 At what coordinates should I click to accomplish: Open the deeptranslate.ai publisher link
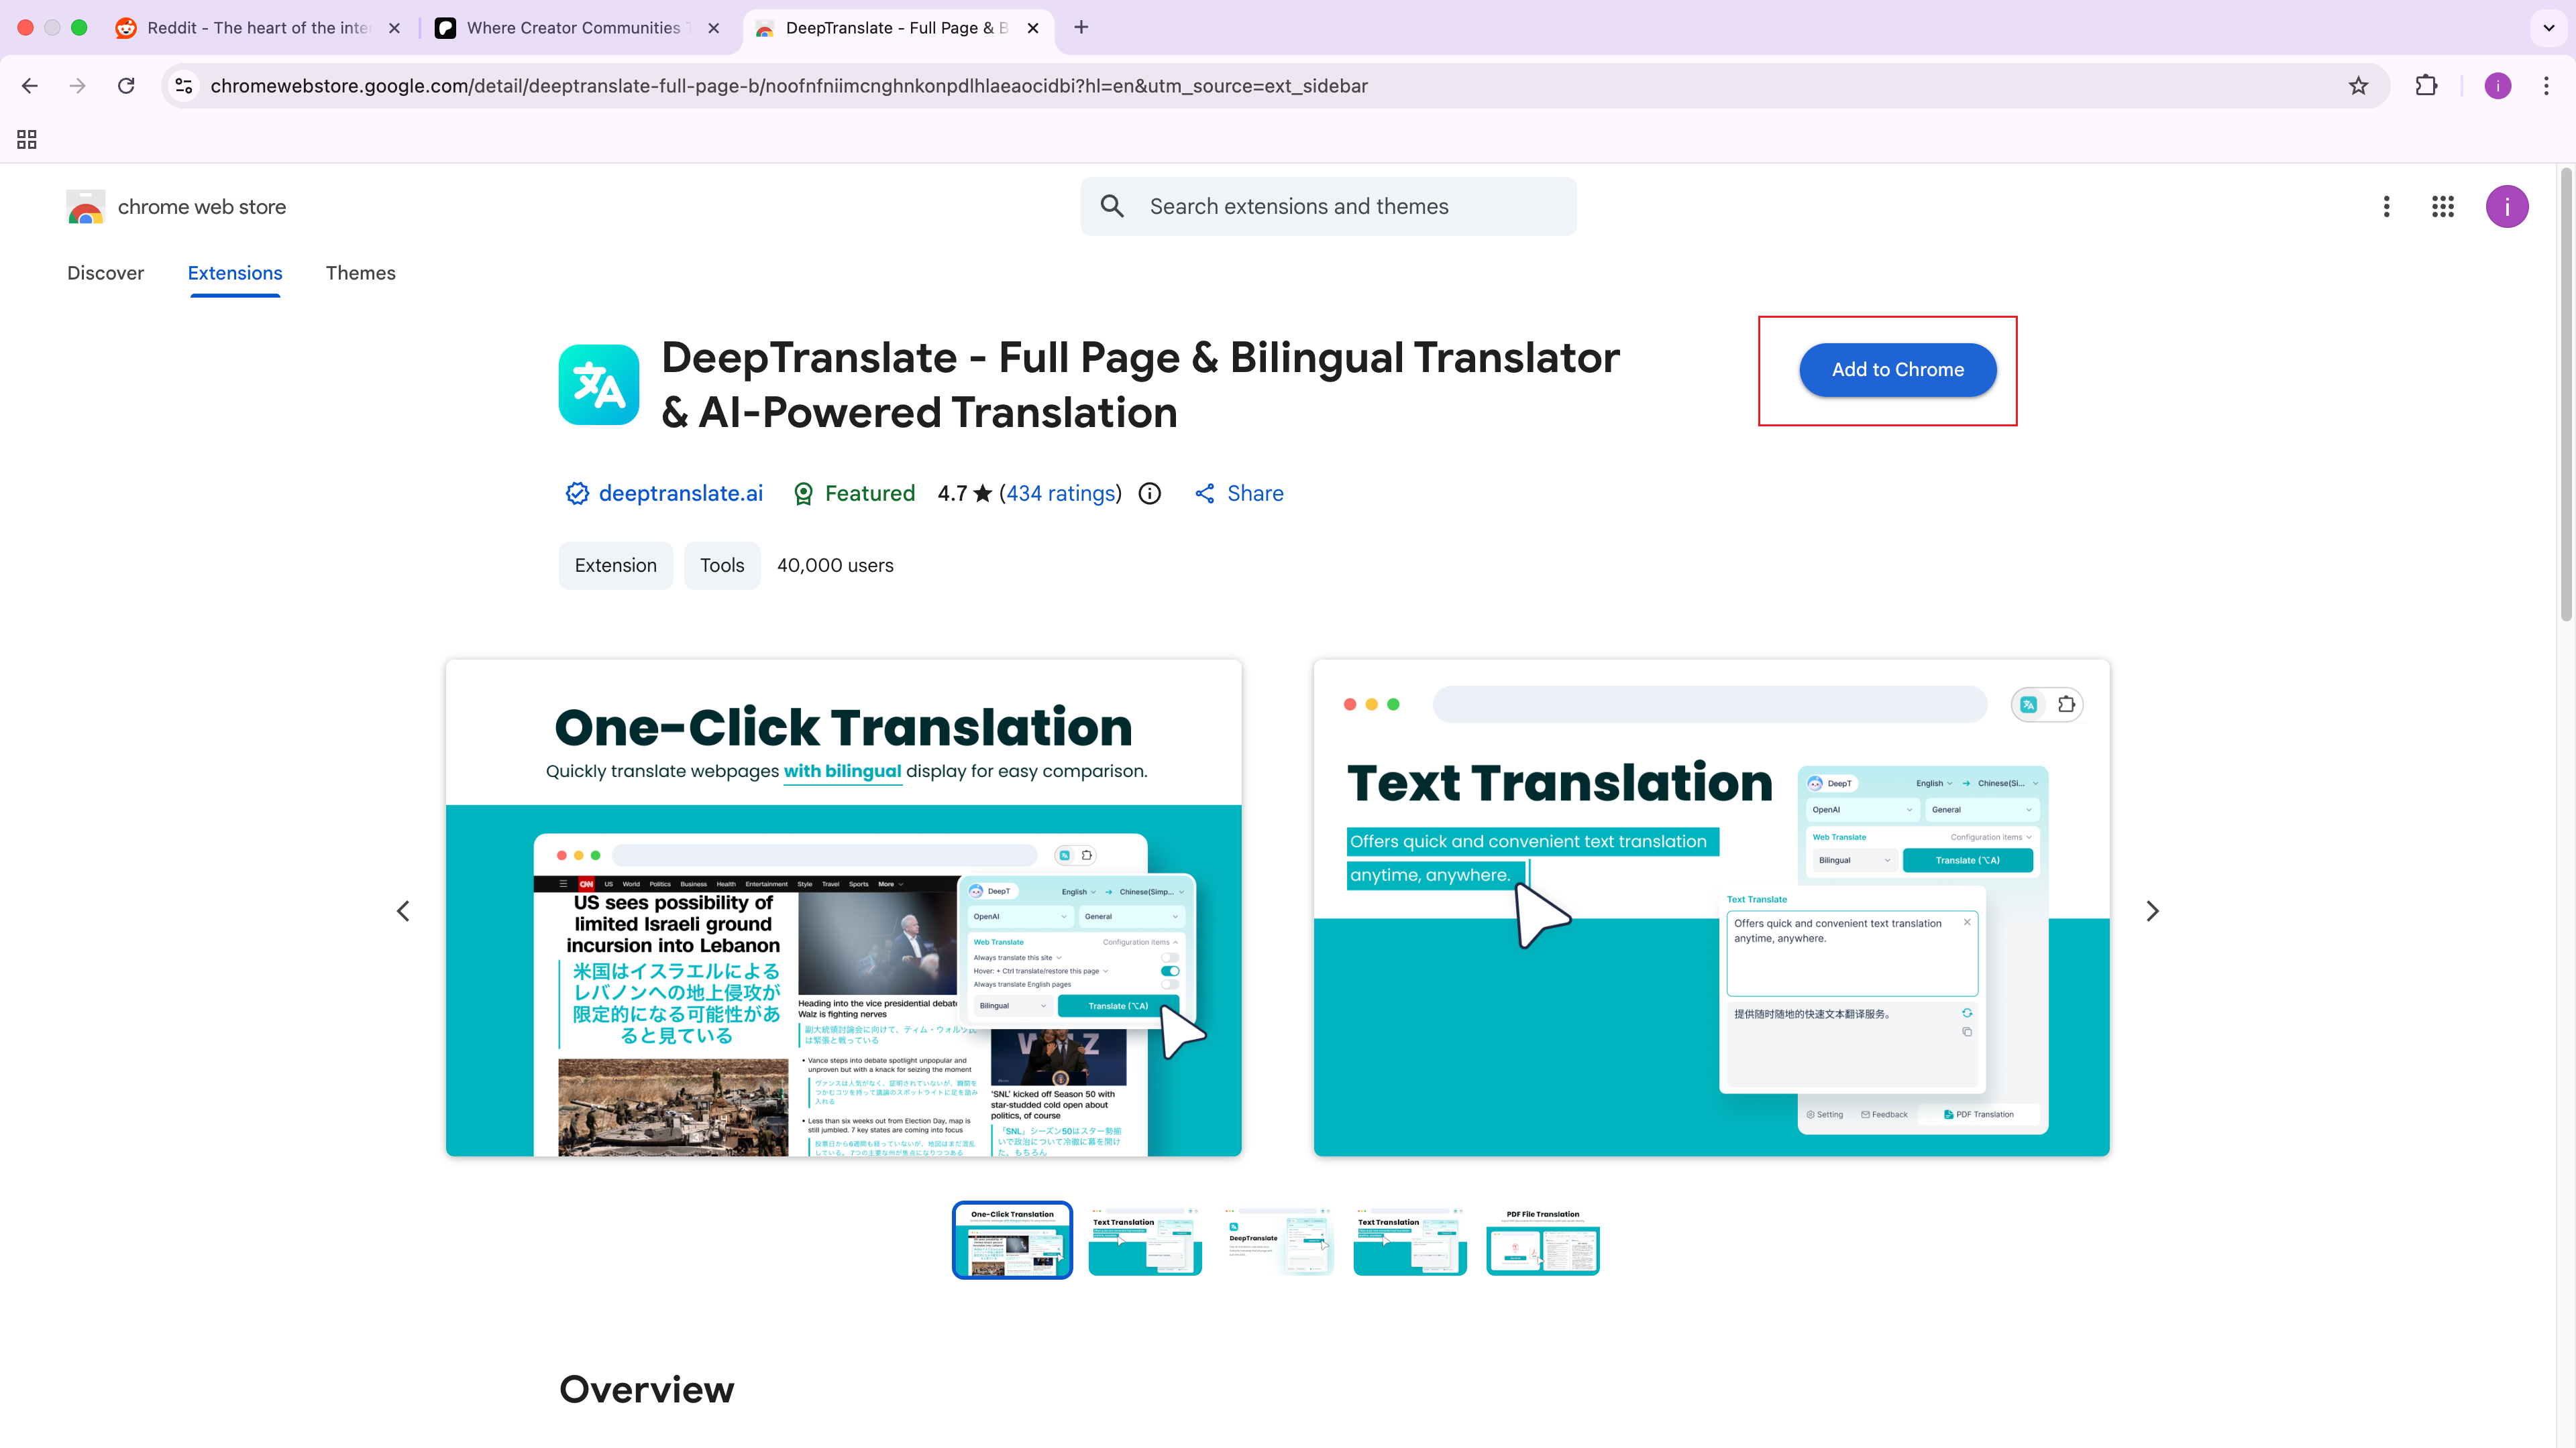[679, 493]
